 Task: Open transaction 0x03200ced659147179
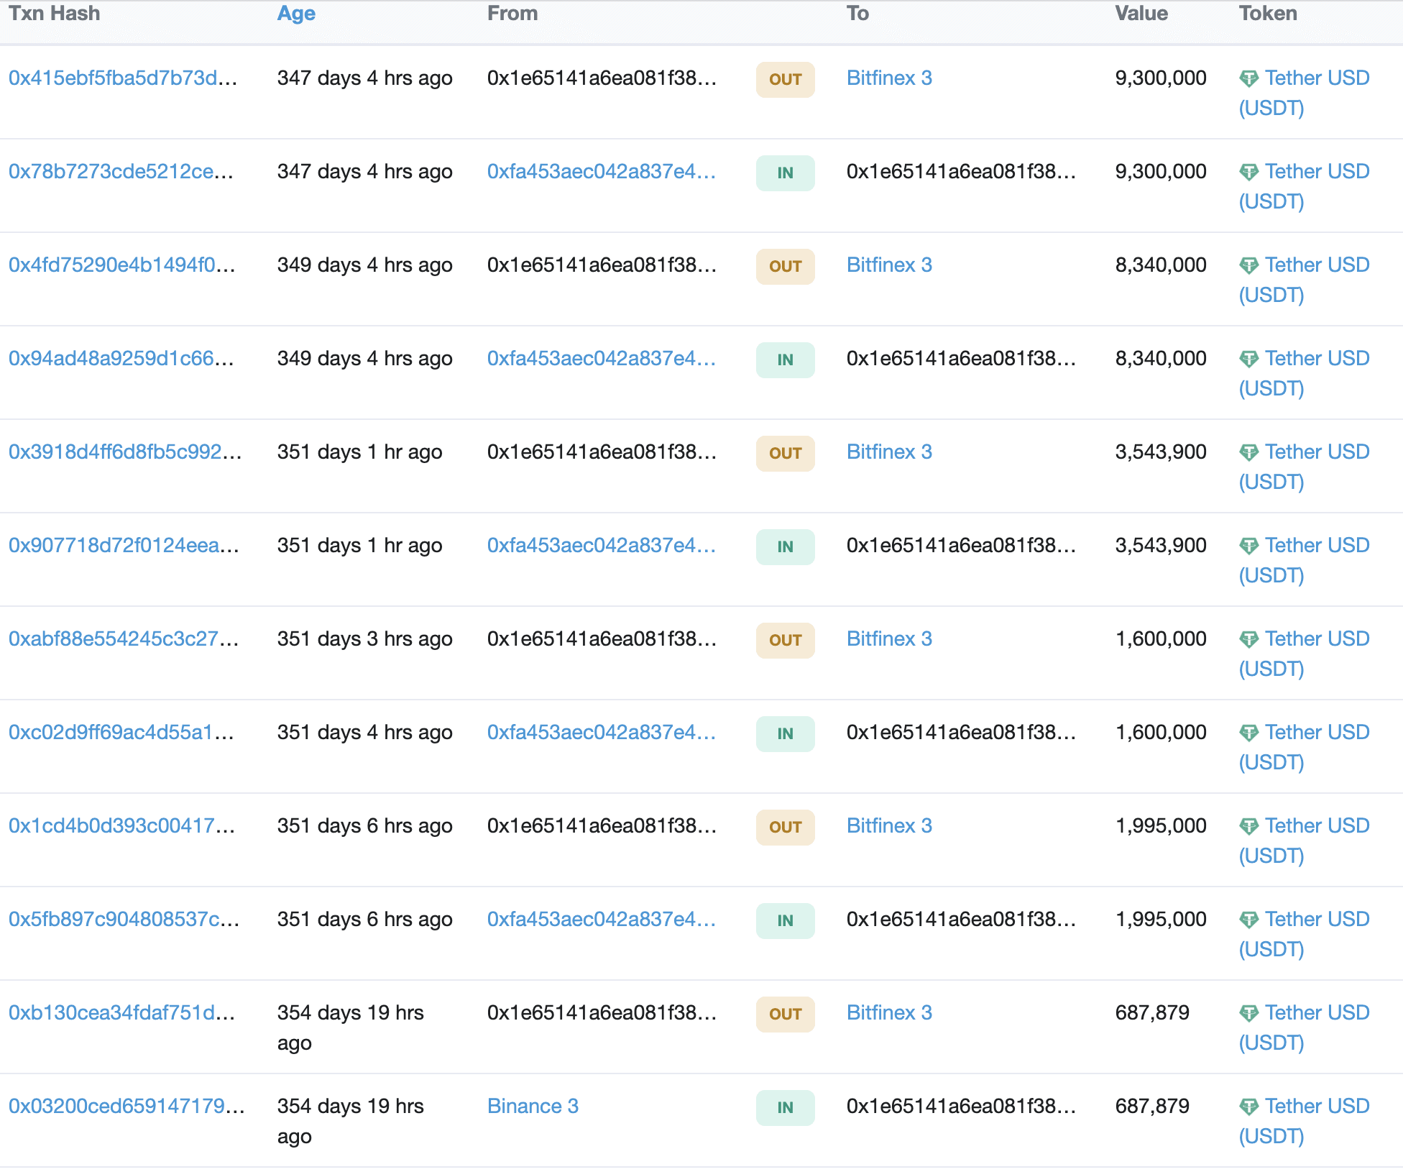[126, 1106]
